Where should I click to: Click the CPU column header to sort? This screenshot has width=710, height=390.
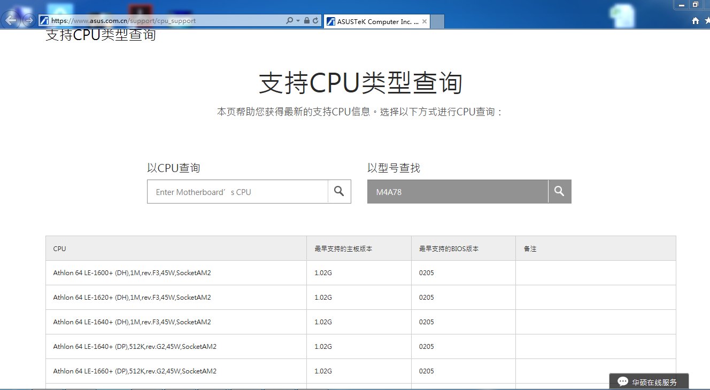59,248
